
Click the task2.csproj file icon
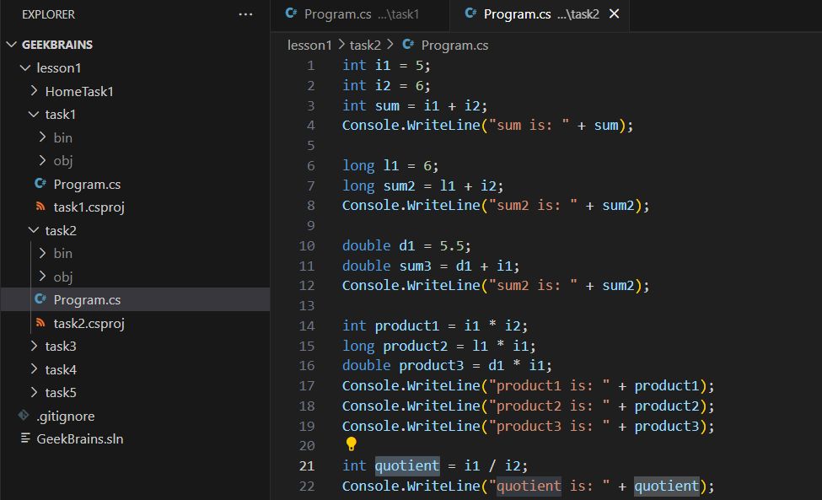[40, 322]
